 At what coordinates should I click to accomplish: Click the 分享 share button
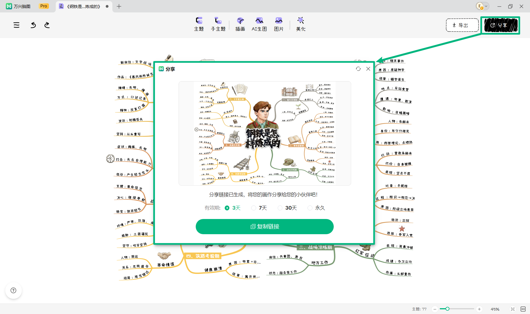pyautogui.click(x=500, y=25)
